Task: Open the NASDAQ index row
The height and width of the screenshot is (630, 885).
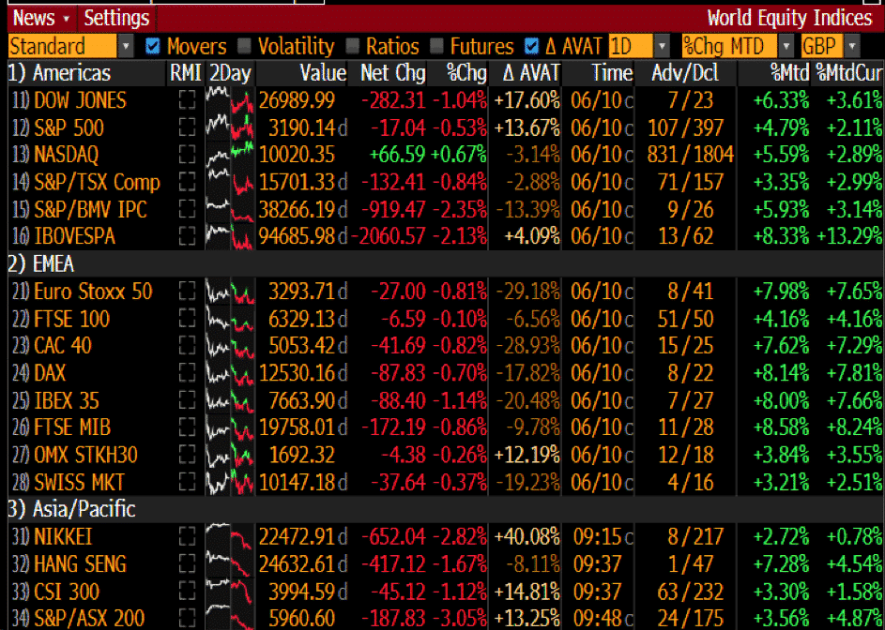Action: pyautogui.click(x=66, y=155)
